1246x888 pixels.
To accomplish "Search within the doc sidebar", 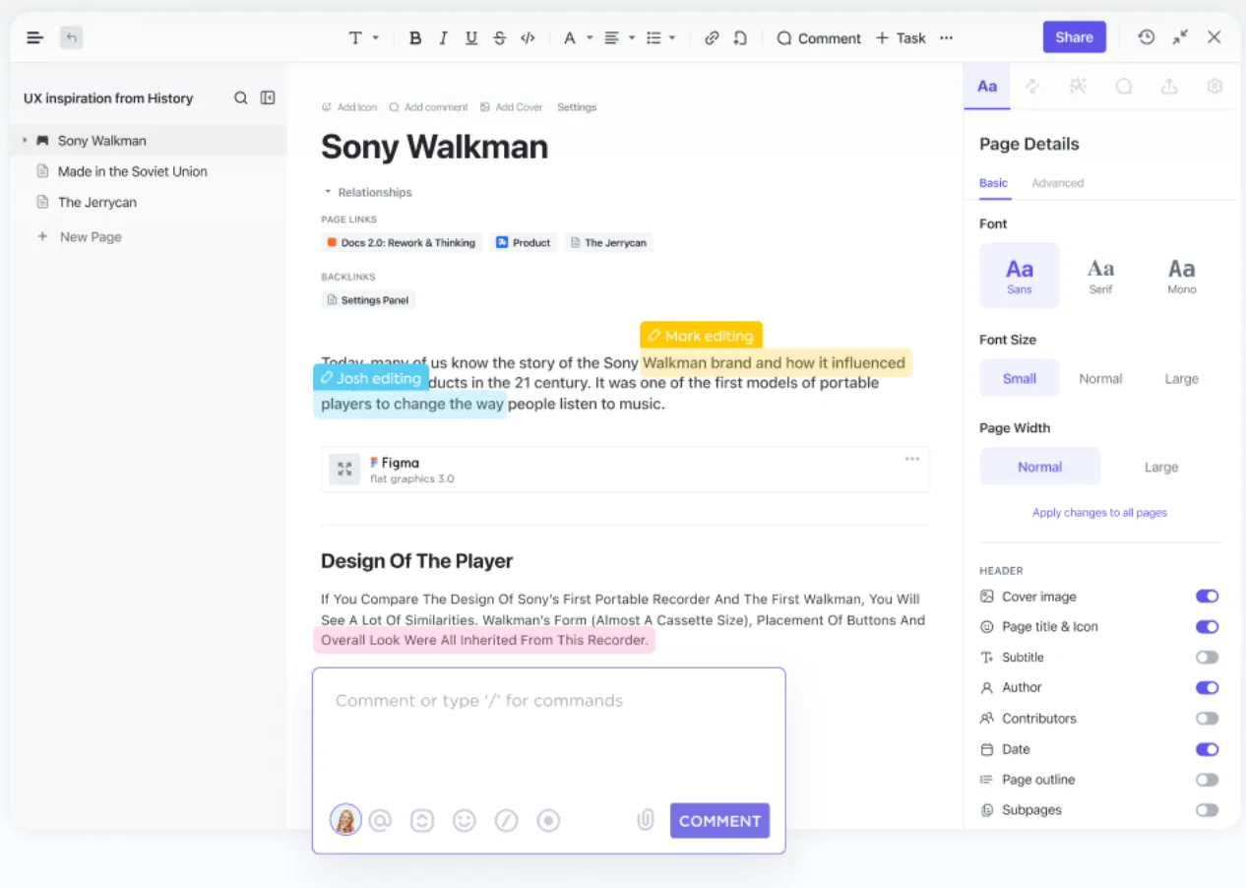I will [241, 98].
